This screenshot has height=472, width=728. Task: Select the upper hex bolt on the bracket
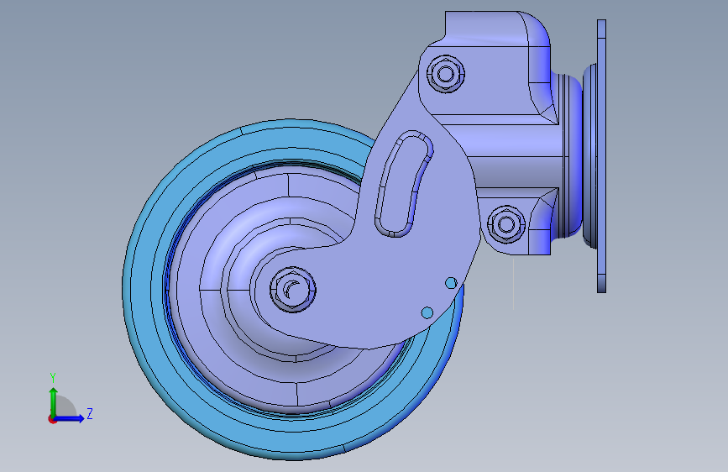click(446, 74)
